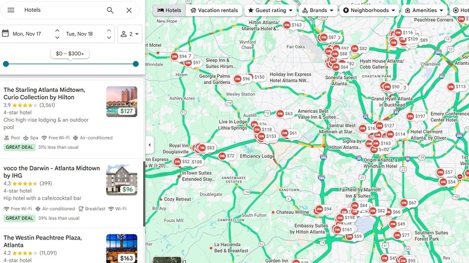Select the Hotels filter tab
469x263 pixels.
170,10
